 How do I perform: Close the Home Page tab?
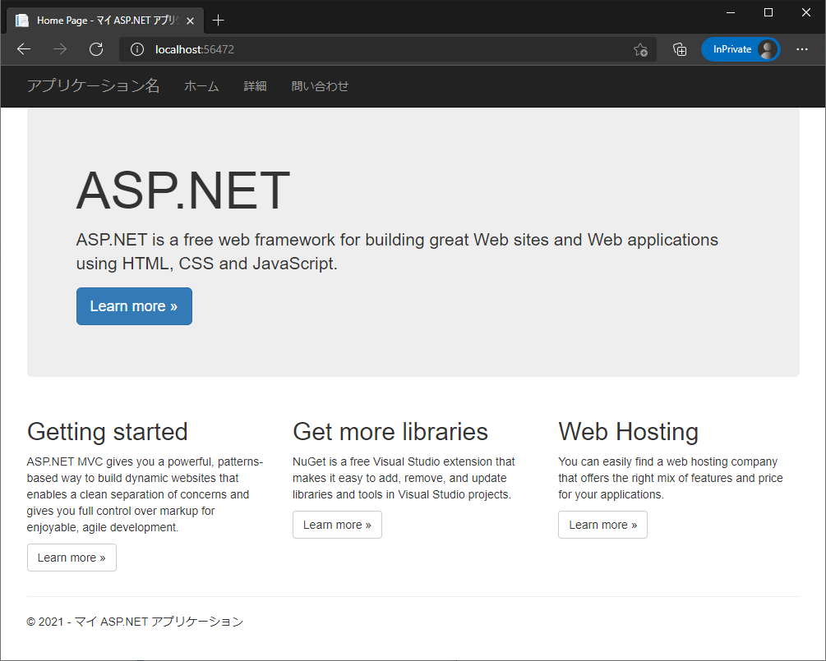[x=192, y=21]
